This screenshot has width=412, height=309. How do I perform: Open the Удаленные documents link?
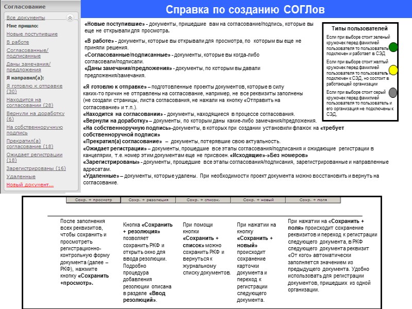21,177
